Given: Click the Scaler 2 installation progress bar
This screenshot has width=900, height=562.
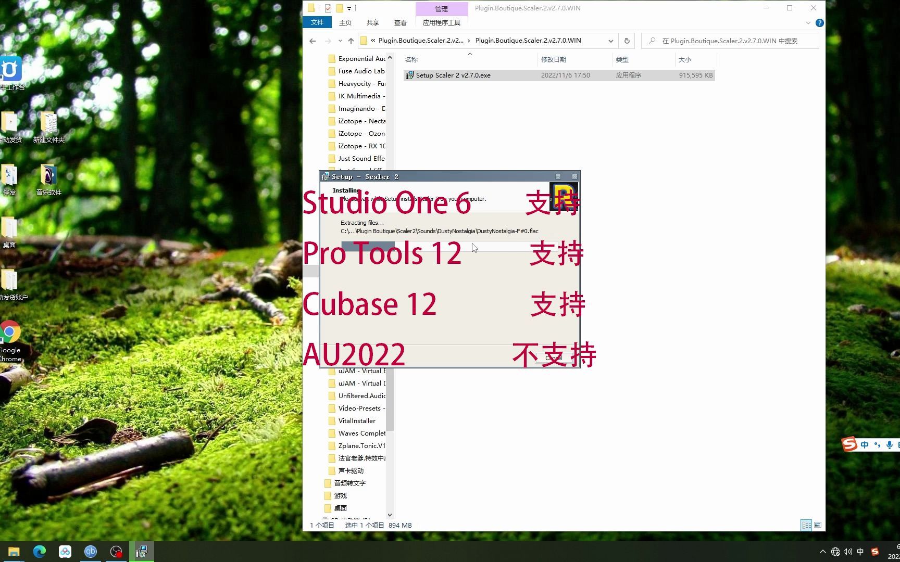Looking at the screenshot, I should [x=448, y=246].
